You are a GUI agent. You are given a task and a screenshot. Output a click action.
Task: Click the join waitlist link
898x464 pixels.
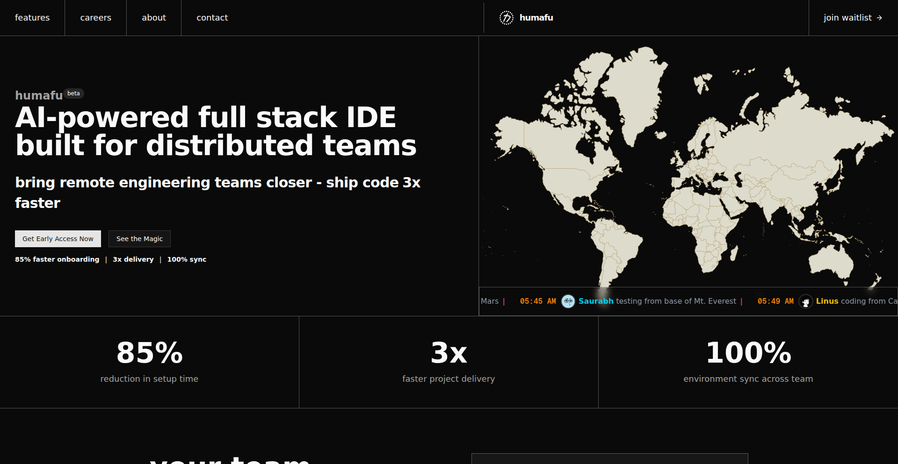point(847,18)
